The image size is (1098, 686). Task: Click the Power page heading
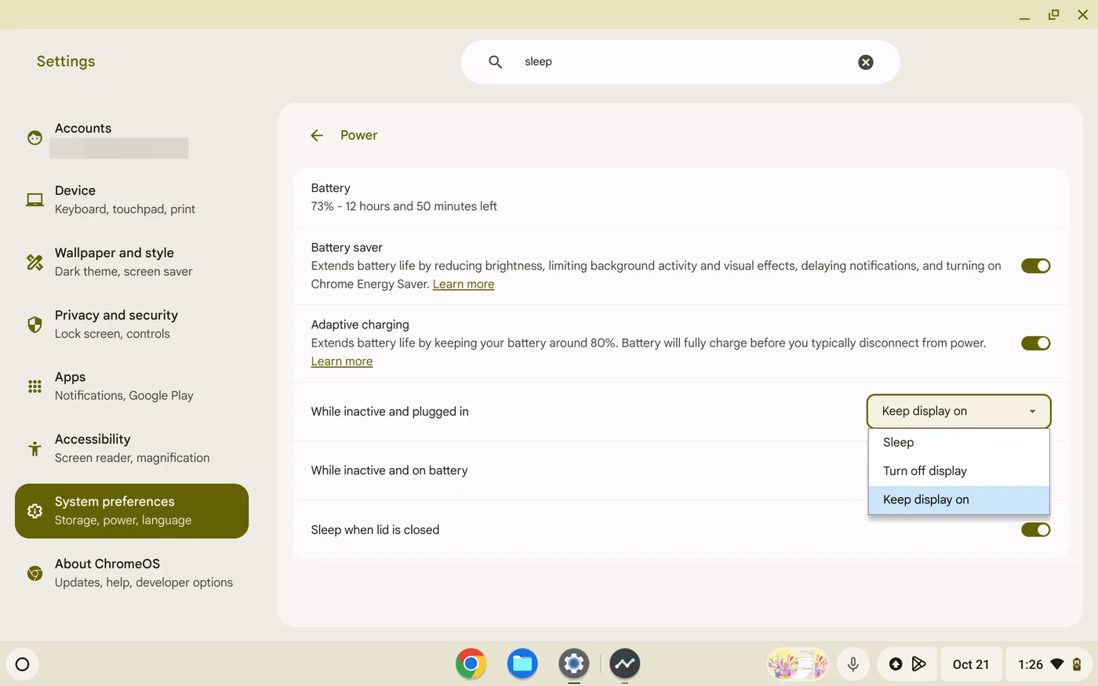pyautogui.click(x=359, y=135)
